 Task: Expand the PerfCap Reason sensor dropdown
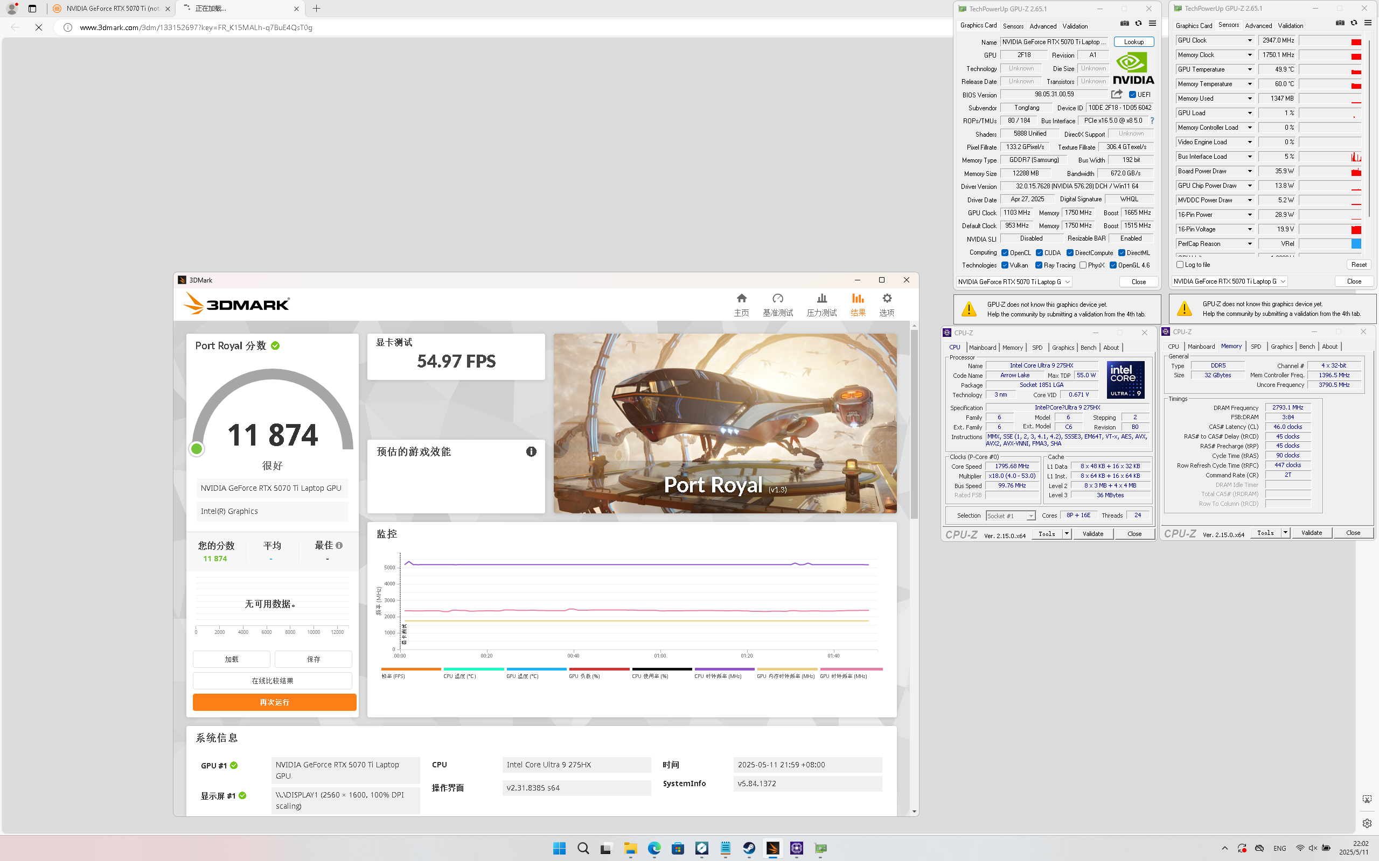click(x=1250, y=244)
